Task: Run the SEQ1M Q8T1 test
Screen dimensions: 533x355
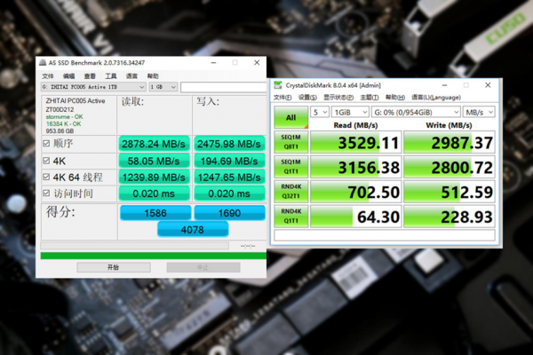Action: (x=291, y=142)
